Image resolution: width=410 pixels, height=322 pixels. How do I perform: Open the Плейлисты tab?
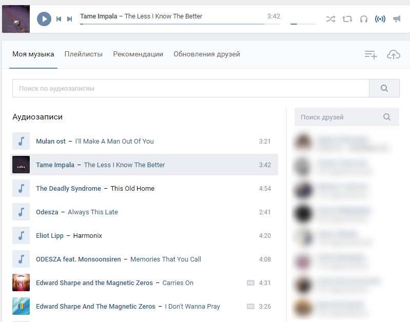click(84, 54)
